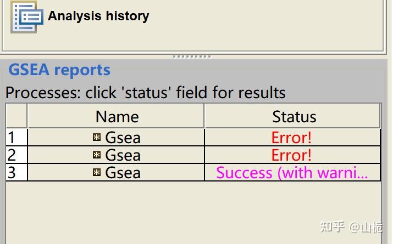Click the Status column header
This screenshot has width=393, height=244.
294,116
